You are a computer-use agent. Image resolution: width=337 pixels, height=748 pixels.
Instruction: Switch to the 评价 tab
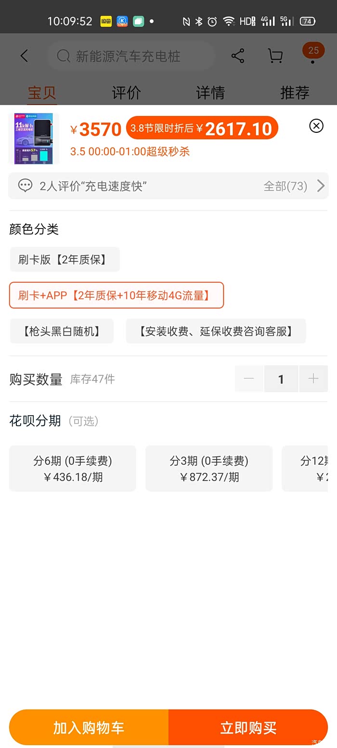click(126, 92)
